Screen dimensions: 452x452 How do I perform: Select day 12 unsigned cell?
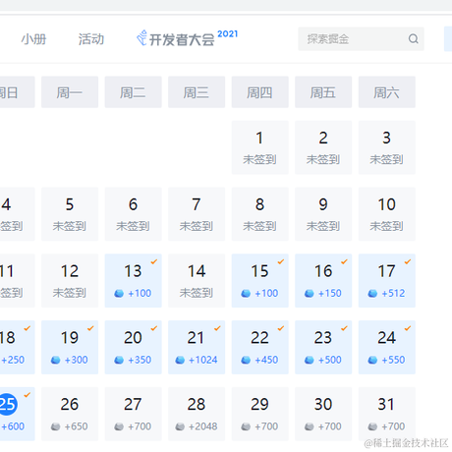tap(70, 281)
